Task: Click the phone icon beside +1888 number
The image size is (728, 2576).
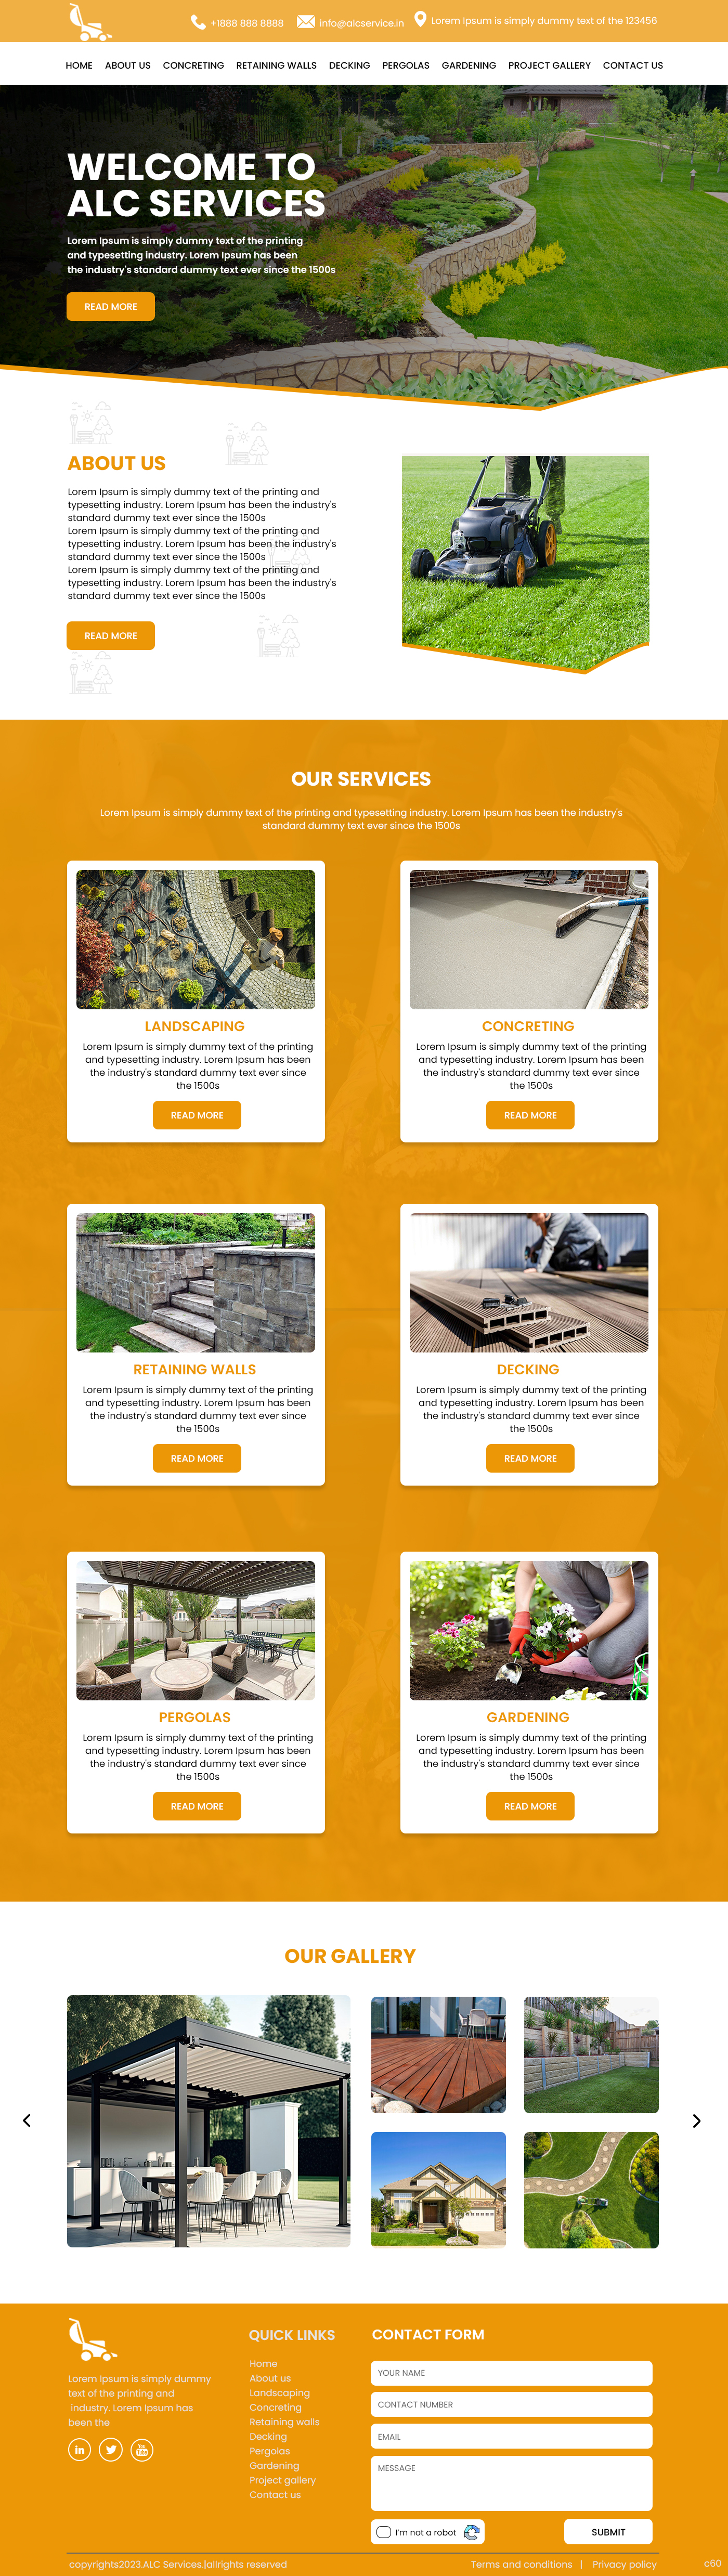Action: [x=198, y=22]
